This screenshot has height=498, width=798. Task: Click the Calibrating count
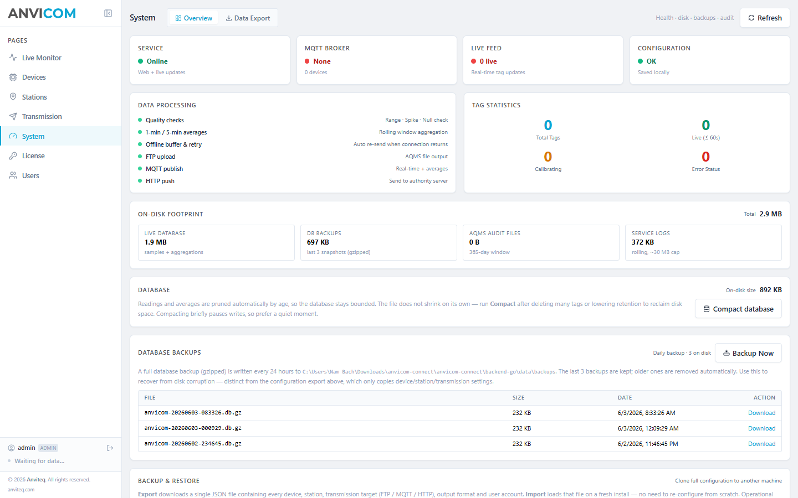[548, 157]
